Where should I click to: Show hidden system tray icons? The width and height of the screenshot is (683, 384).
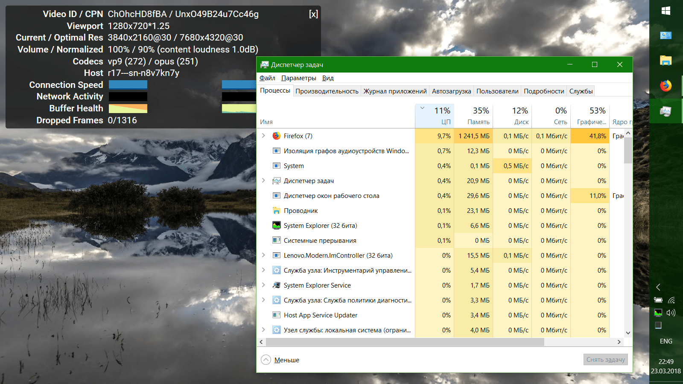pyautogui.click(x=658, y=287)
